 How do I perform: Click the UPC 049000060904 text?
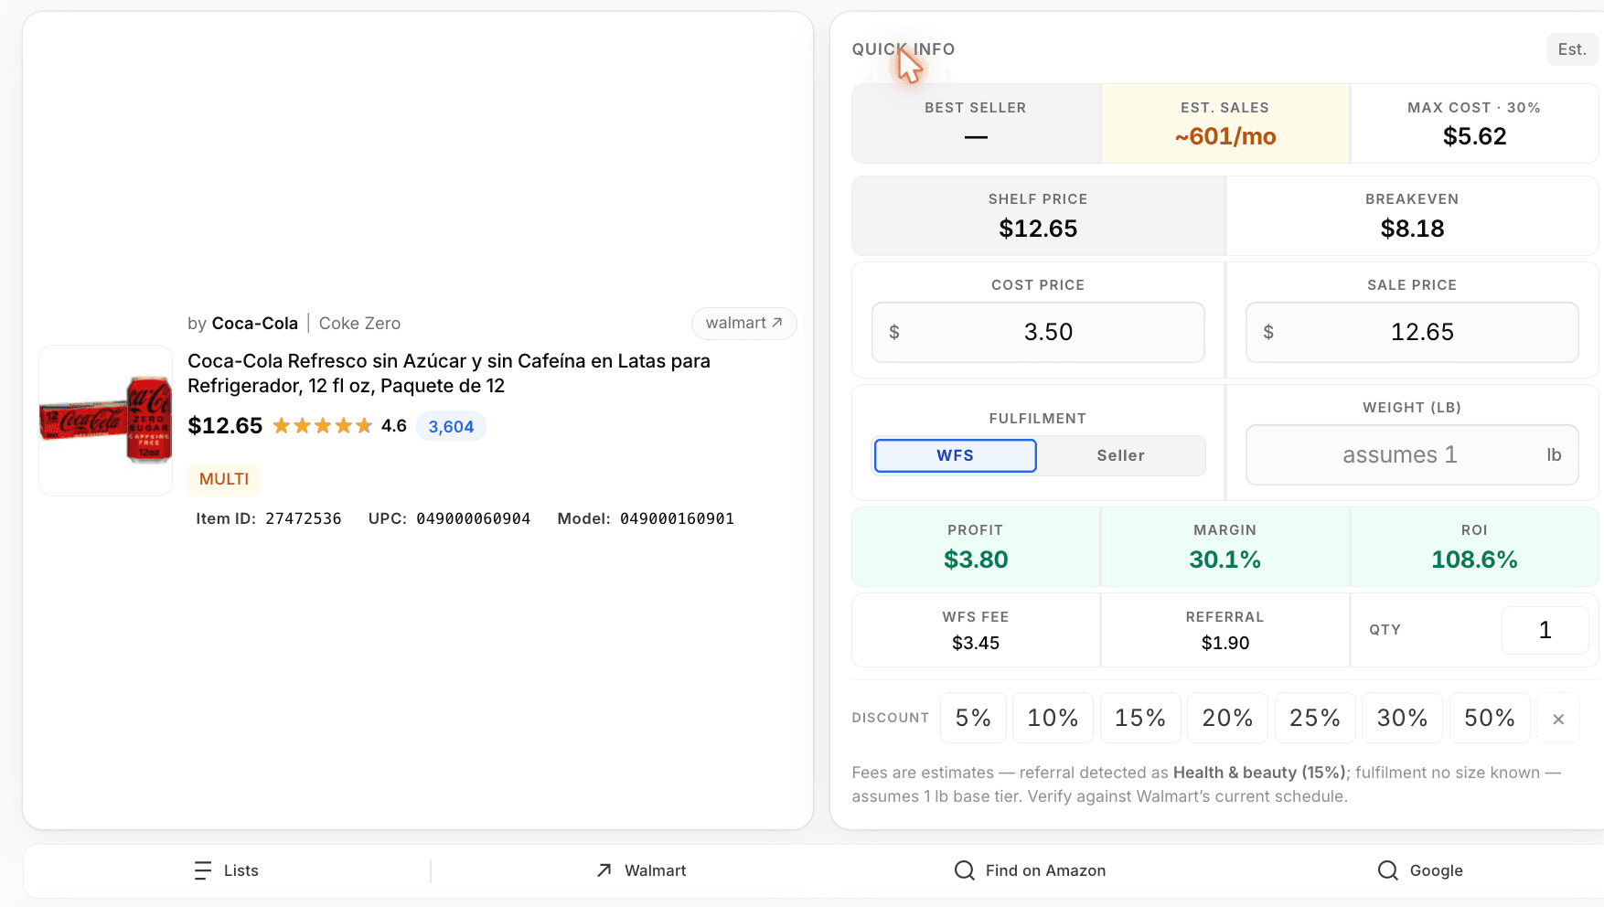tap(449, 518)
